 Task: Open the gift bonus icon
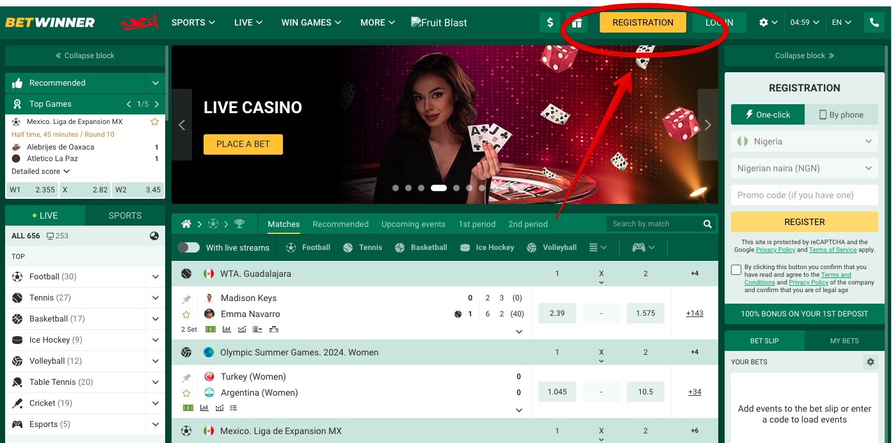pyautogui.click(x=577, y=23)
